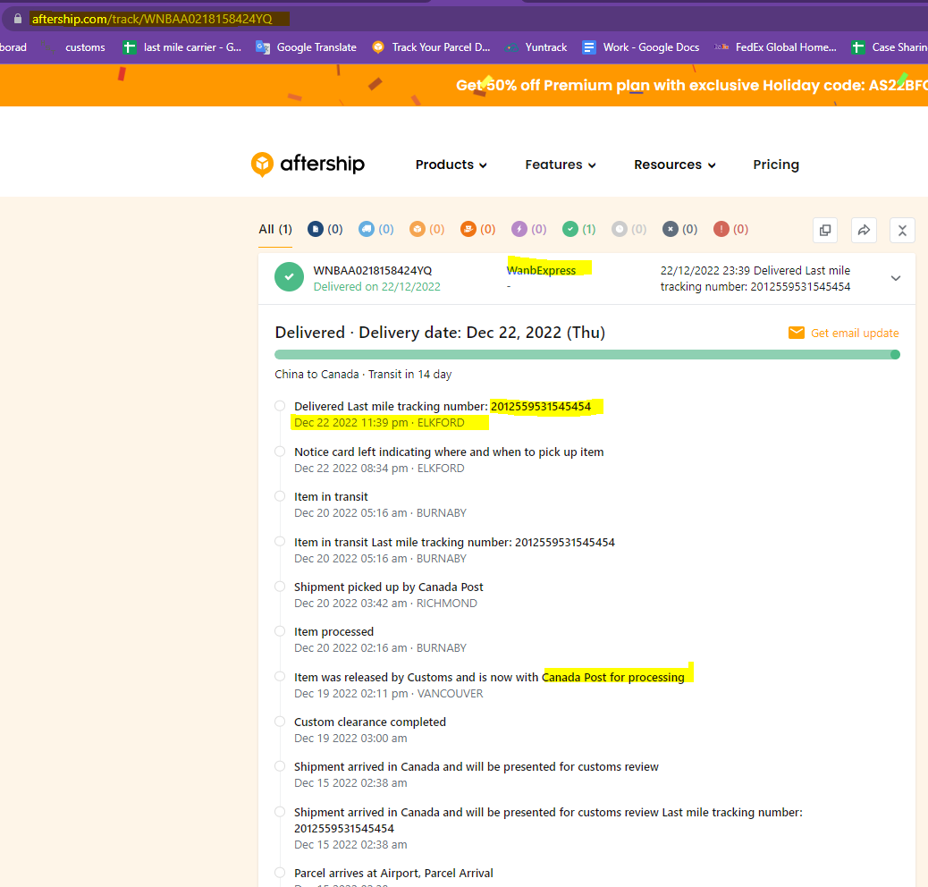The width and height of the screenshot is (928, 887).
Task: Click the browser address bar URL
Action: click(x=152, y=19)
